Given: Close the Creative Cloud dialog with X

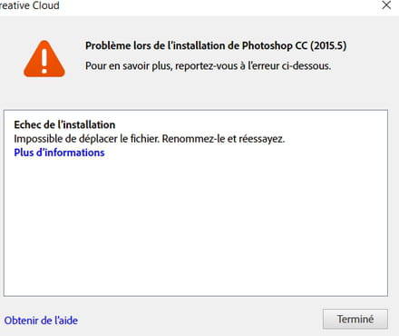Looking at the screenshot, I should click(386, 5).
